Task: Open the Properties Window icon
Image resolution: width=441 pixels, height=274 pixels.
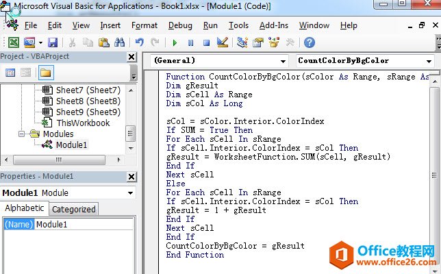Action: click(258, 42)
